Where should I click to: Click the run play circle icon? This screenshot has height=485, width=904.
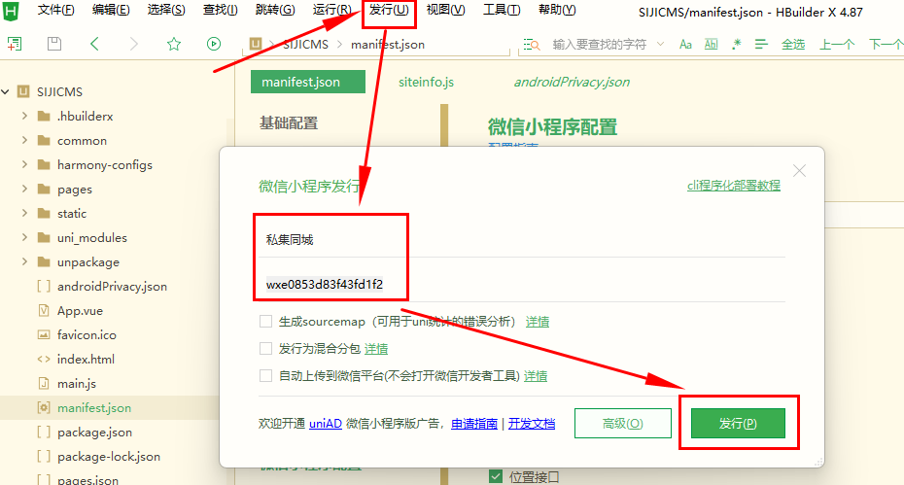(x=214, y=44)
